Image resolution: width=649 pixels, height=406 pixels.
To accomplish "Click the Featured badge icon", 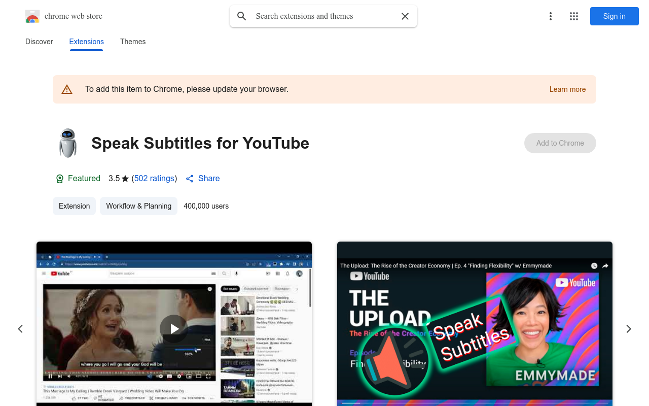I will 60,179.
